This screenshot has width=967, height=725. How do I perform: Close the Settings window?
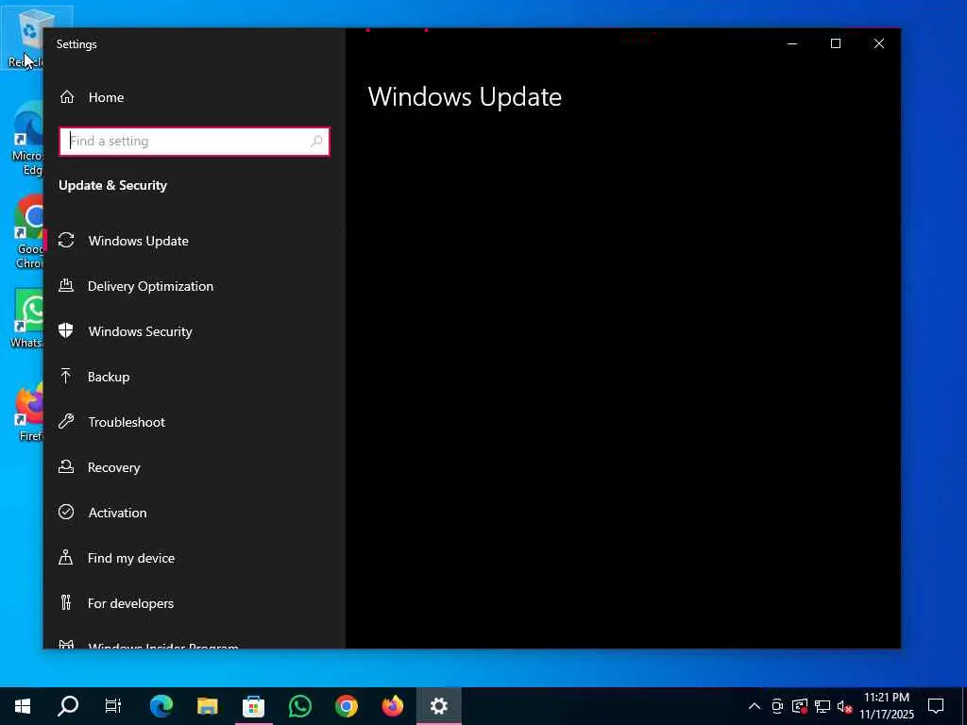click(x=879, y=43)
